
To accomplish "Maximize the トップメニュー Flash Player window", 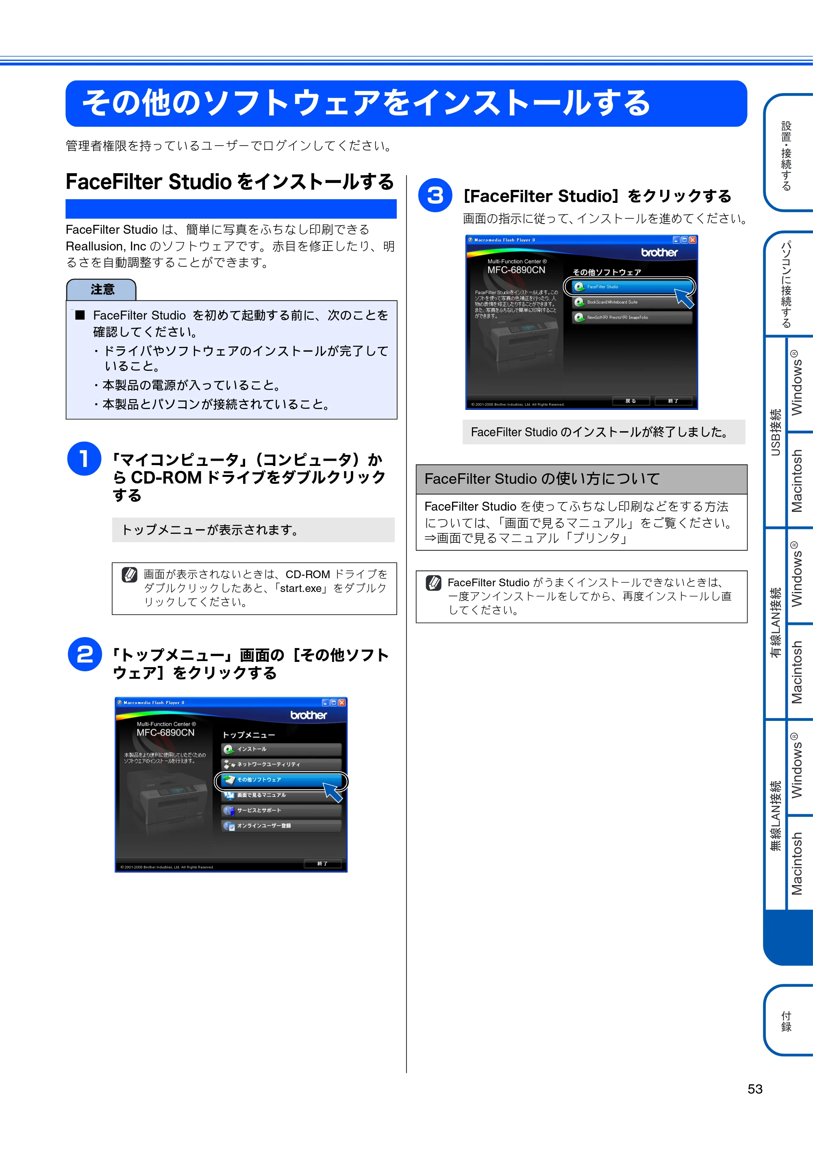I will tap(333, 703).
